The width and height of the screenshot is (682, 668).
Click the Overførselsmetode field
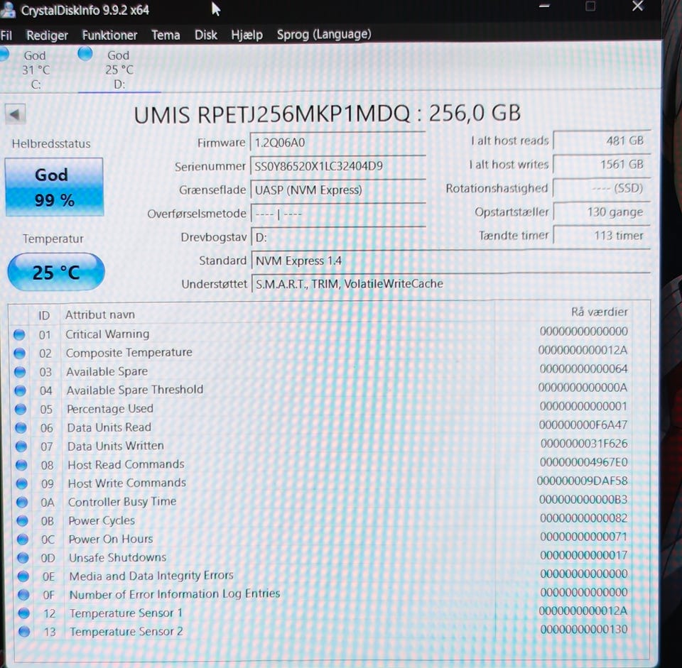click(x=338, y=214)
